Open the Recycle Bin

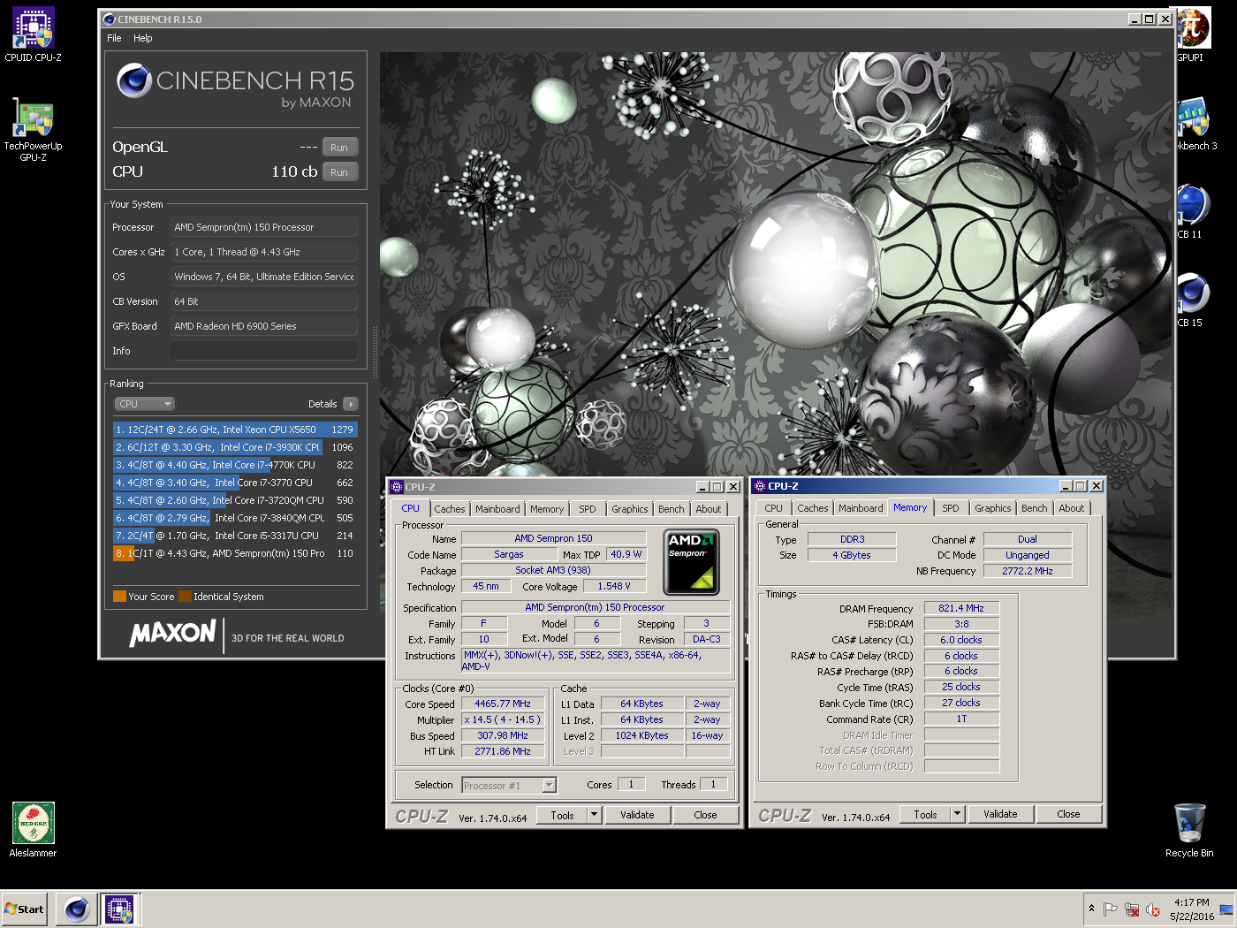coord(1189,830)
